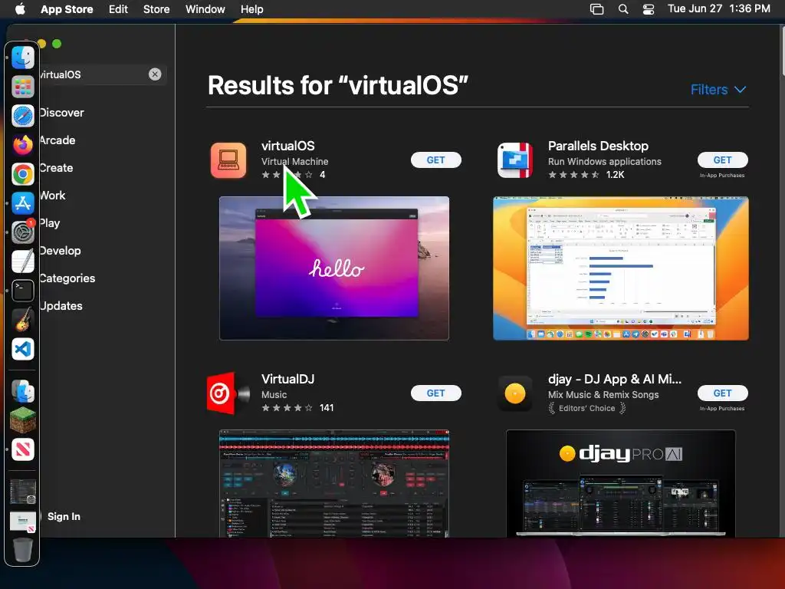View the Parallels Desktop screenshot preview
Screen dimensions: 785x589
621,268
